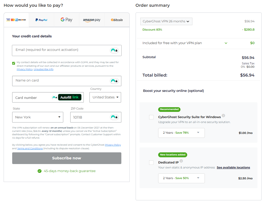
Task: Click password manager icon in Card number field
Action: (54, 97)
